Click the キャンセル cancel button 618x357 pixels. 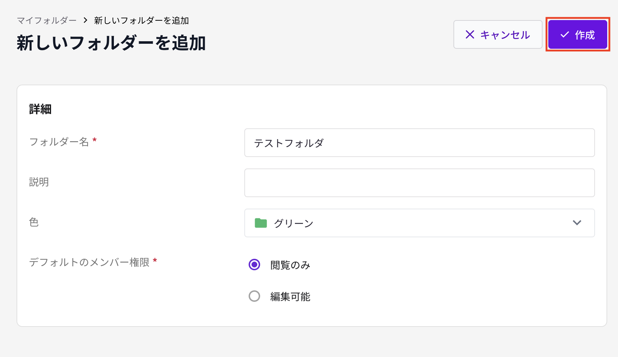coord(498,34)
